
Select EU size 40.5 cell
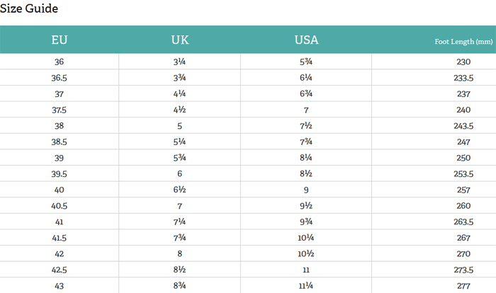click(x=60, y=205)
